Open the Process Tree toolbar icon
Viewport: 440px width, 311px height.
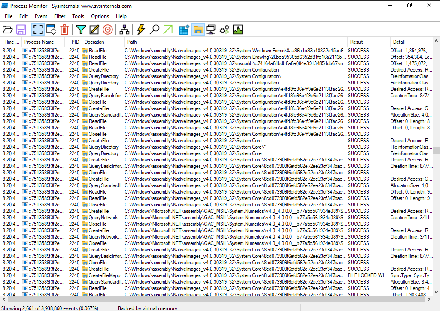click(124, 30)
